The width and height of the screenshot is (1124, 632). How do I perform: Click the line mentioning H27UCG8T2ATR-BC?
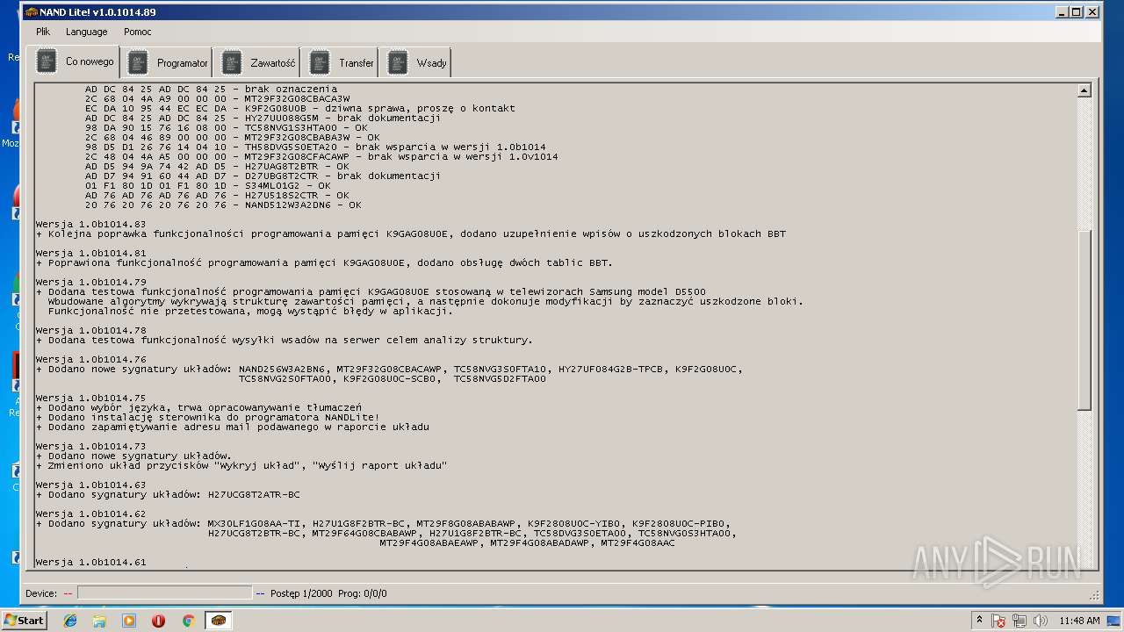(168, 495)
